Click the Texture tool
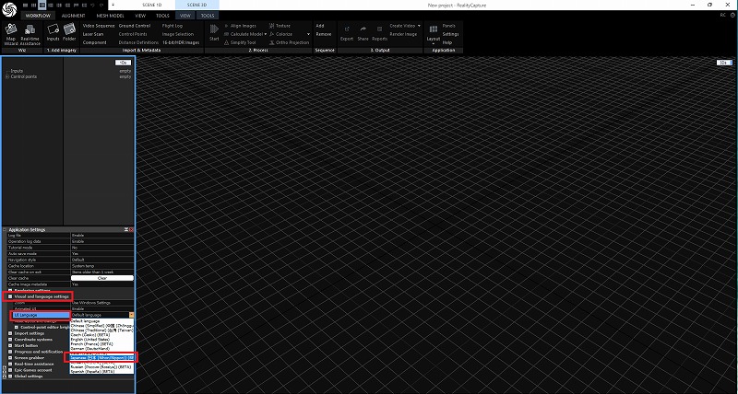 (x=280, y=26)
